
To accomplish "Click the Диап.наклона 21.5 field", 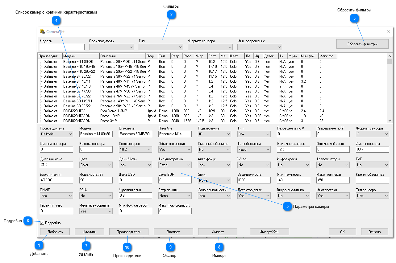I will point(56,165).
